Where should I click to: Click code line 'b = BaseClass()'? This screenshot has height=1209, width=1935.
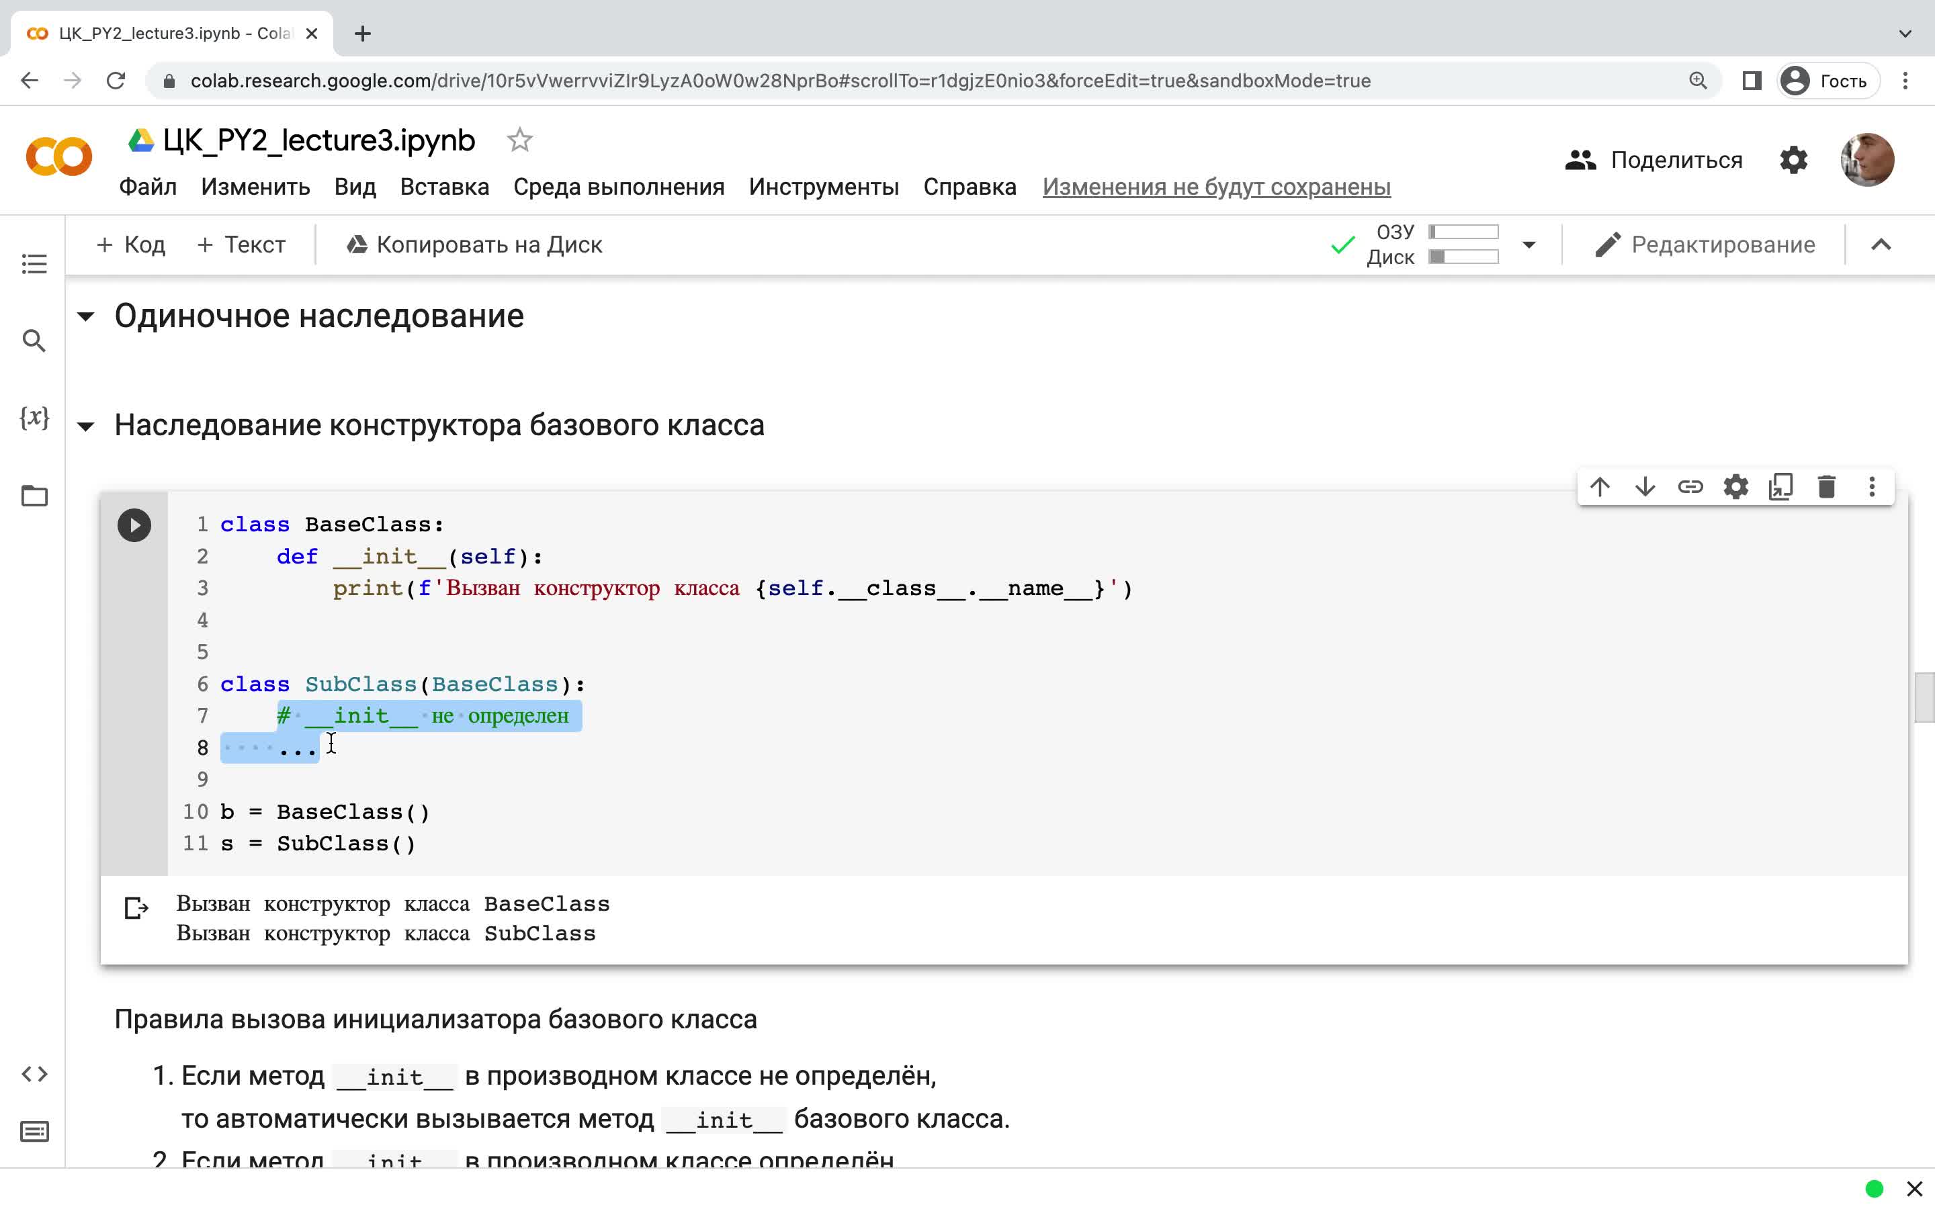coord(325,811)
